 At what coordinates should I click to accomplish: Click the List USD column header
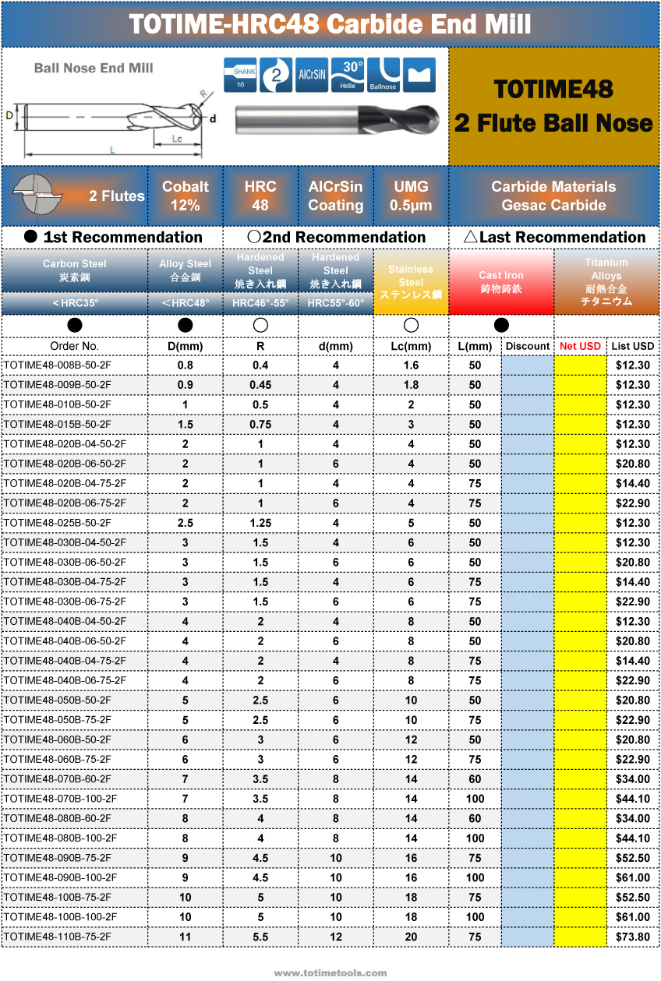633,346
